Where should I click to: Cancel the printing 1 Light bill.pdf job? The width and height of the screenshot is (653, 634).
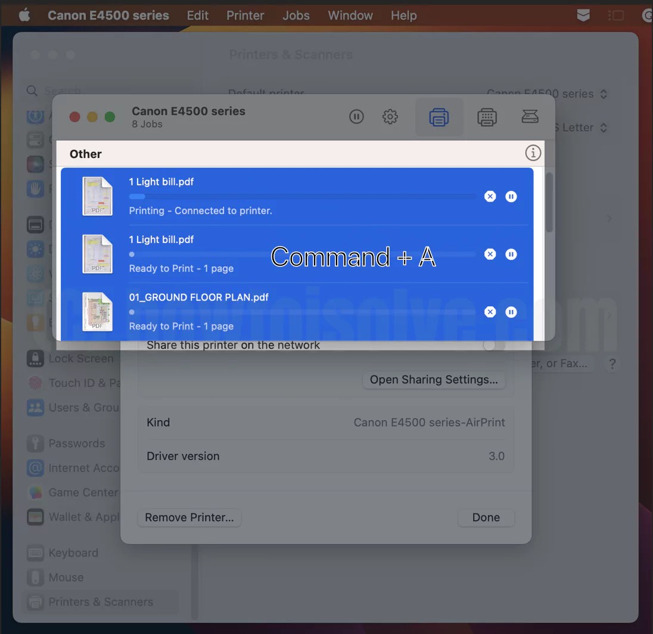pyautogui.click(x=490, y=196)
